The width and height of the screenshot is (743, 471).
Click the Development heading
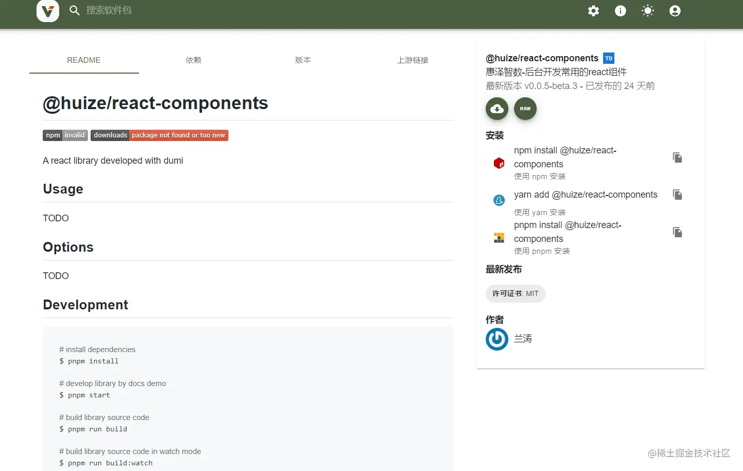(85, 305)
